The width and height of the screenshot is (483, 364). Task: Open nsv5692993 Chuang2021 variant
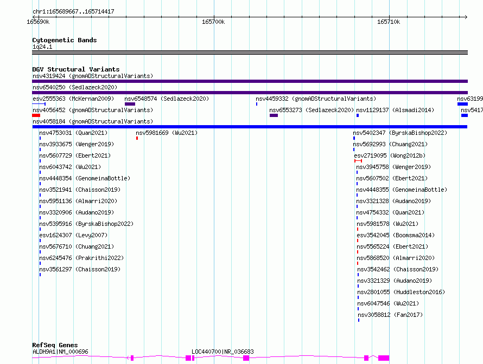[390, 144]
